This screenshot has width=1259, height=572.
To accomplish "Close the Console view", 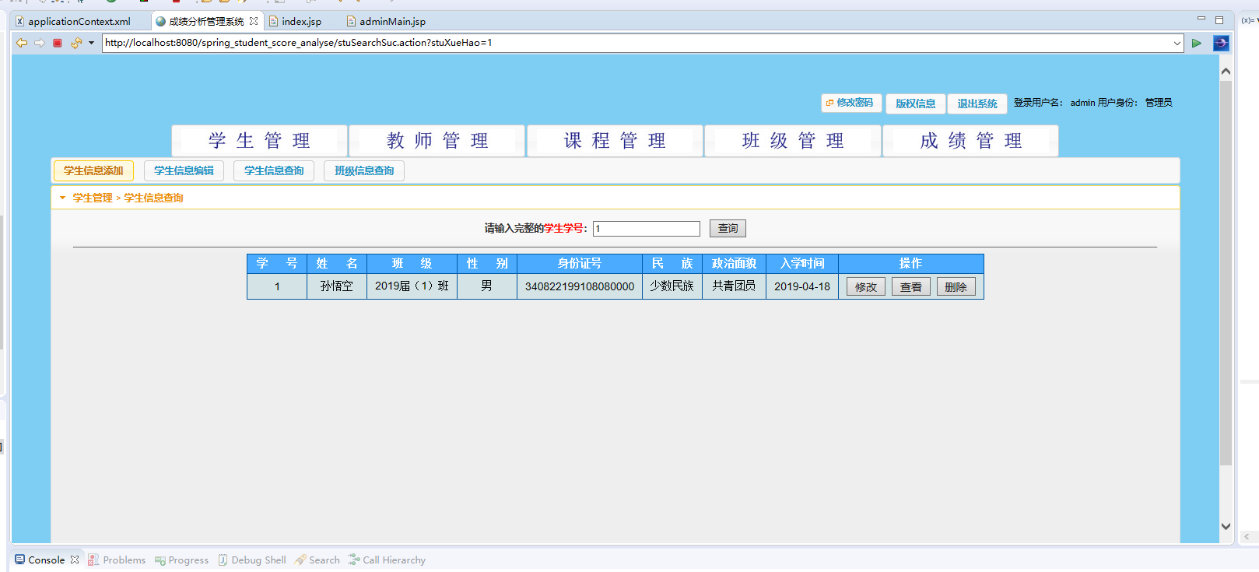I will [x=75, y=560].
